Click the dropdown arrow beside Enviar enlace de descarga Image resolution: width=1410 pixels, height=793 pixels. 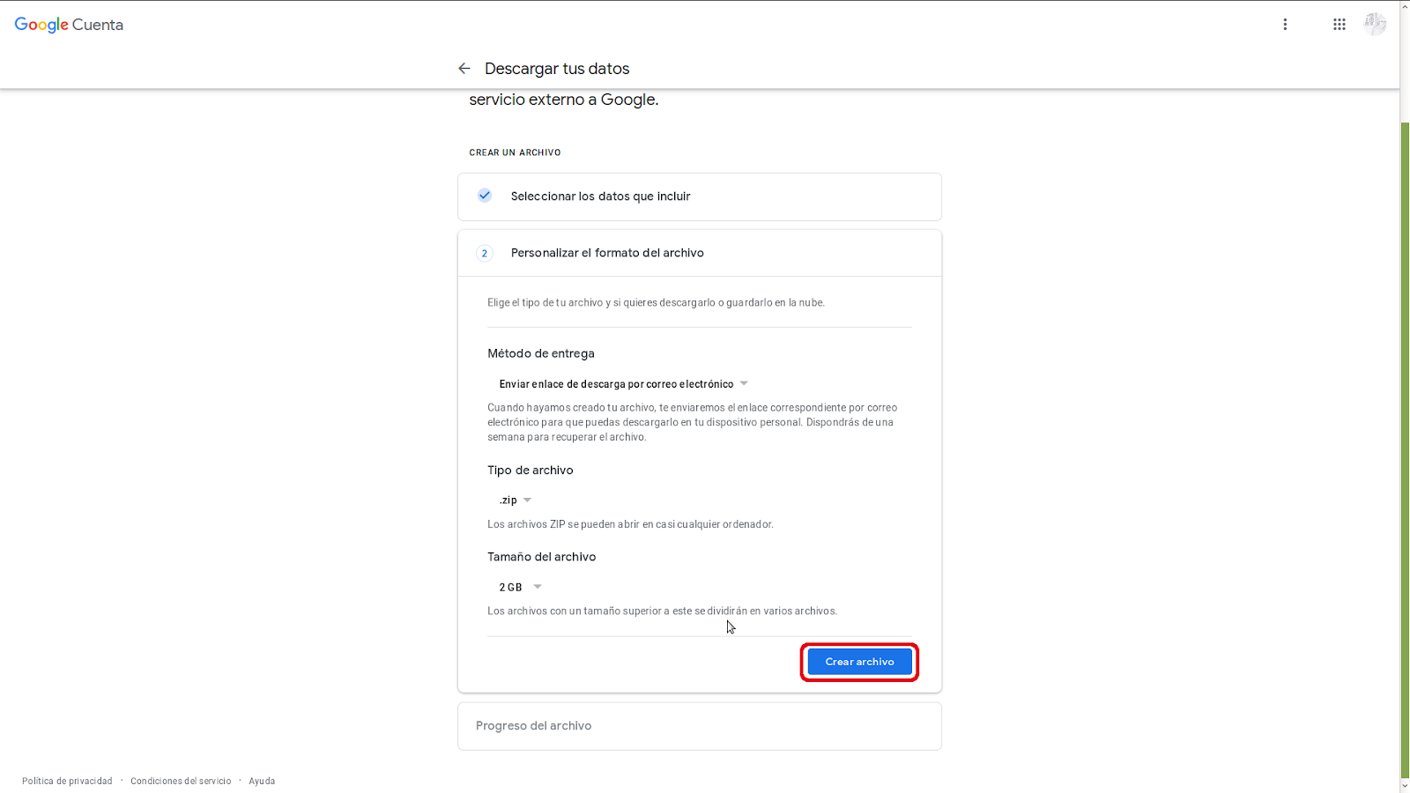(x=744, y=383)
